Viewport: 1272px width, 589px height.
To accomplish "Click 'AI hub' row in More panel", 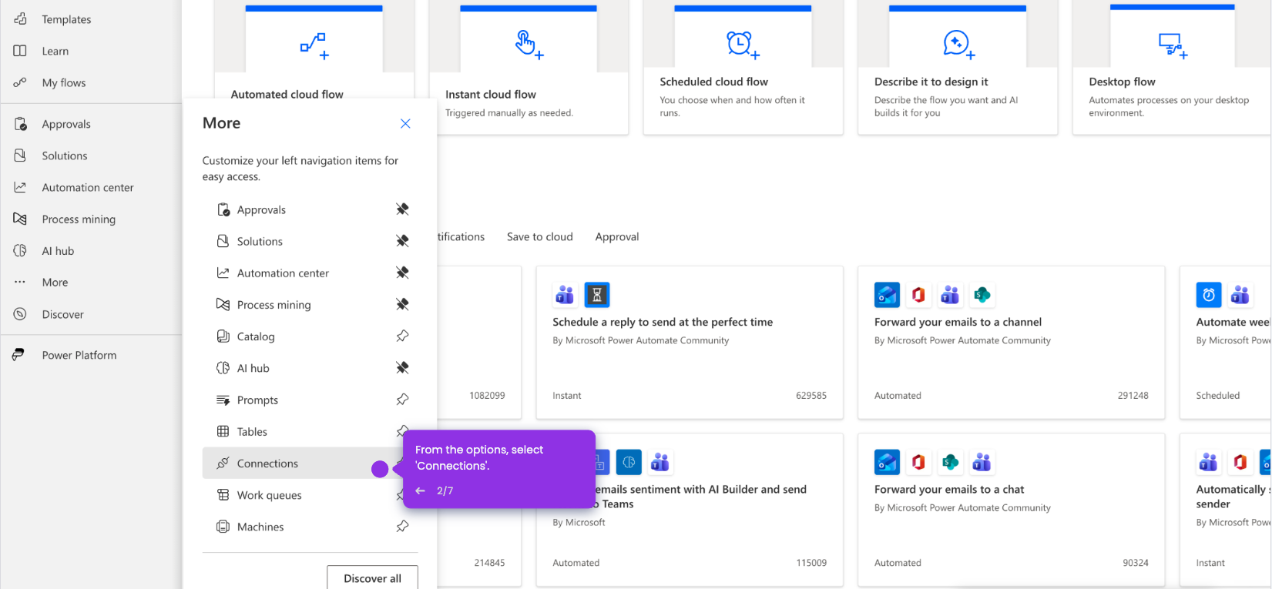I will pyautogui.click(x=310, y=368).
